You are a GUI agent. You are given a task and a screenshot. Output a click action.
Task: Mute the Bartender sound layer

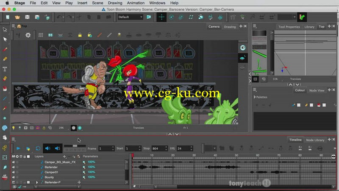pyautogui.click(x=14, y=167)
